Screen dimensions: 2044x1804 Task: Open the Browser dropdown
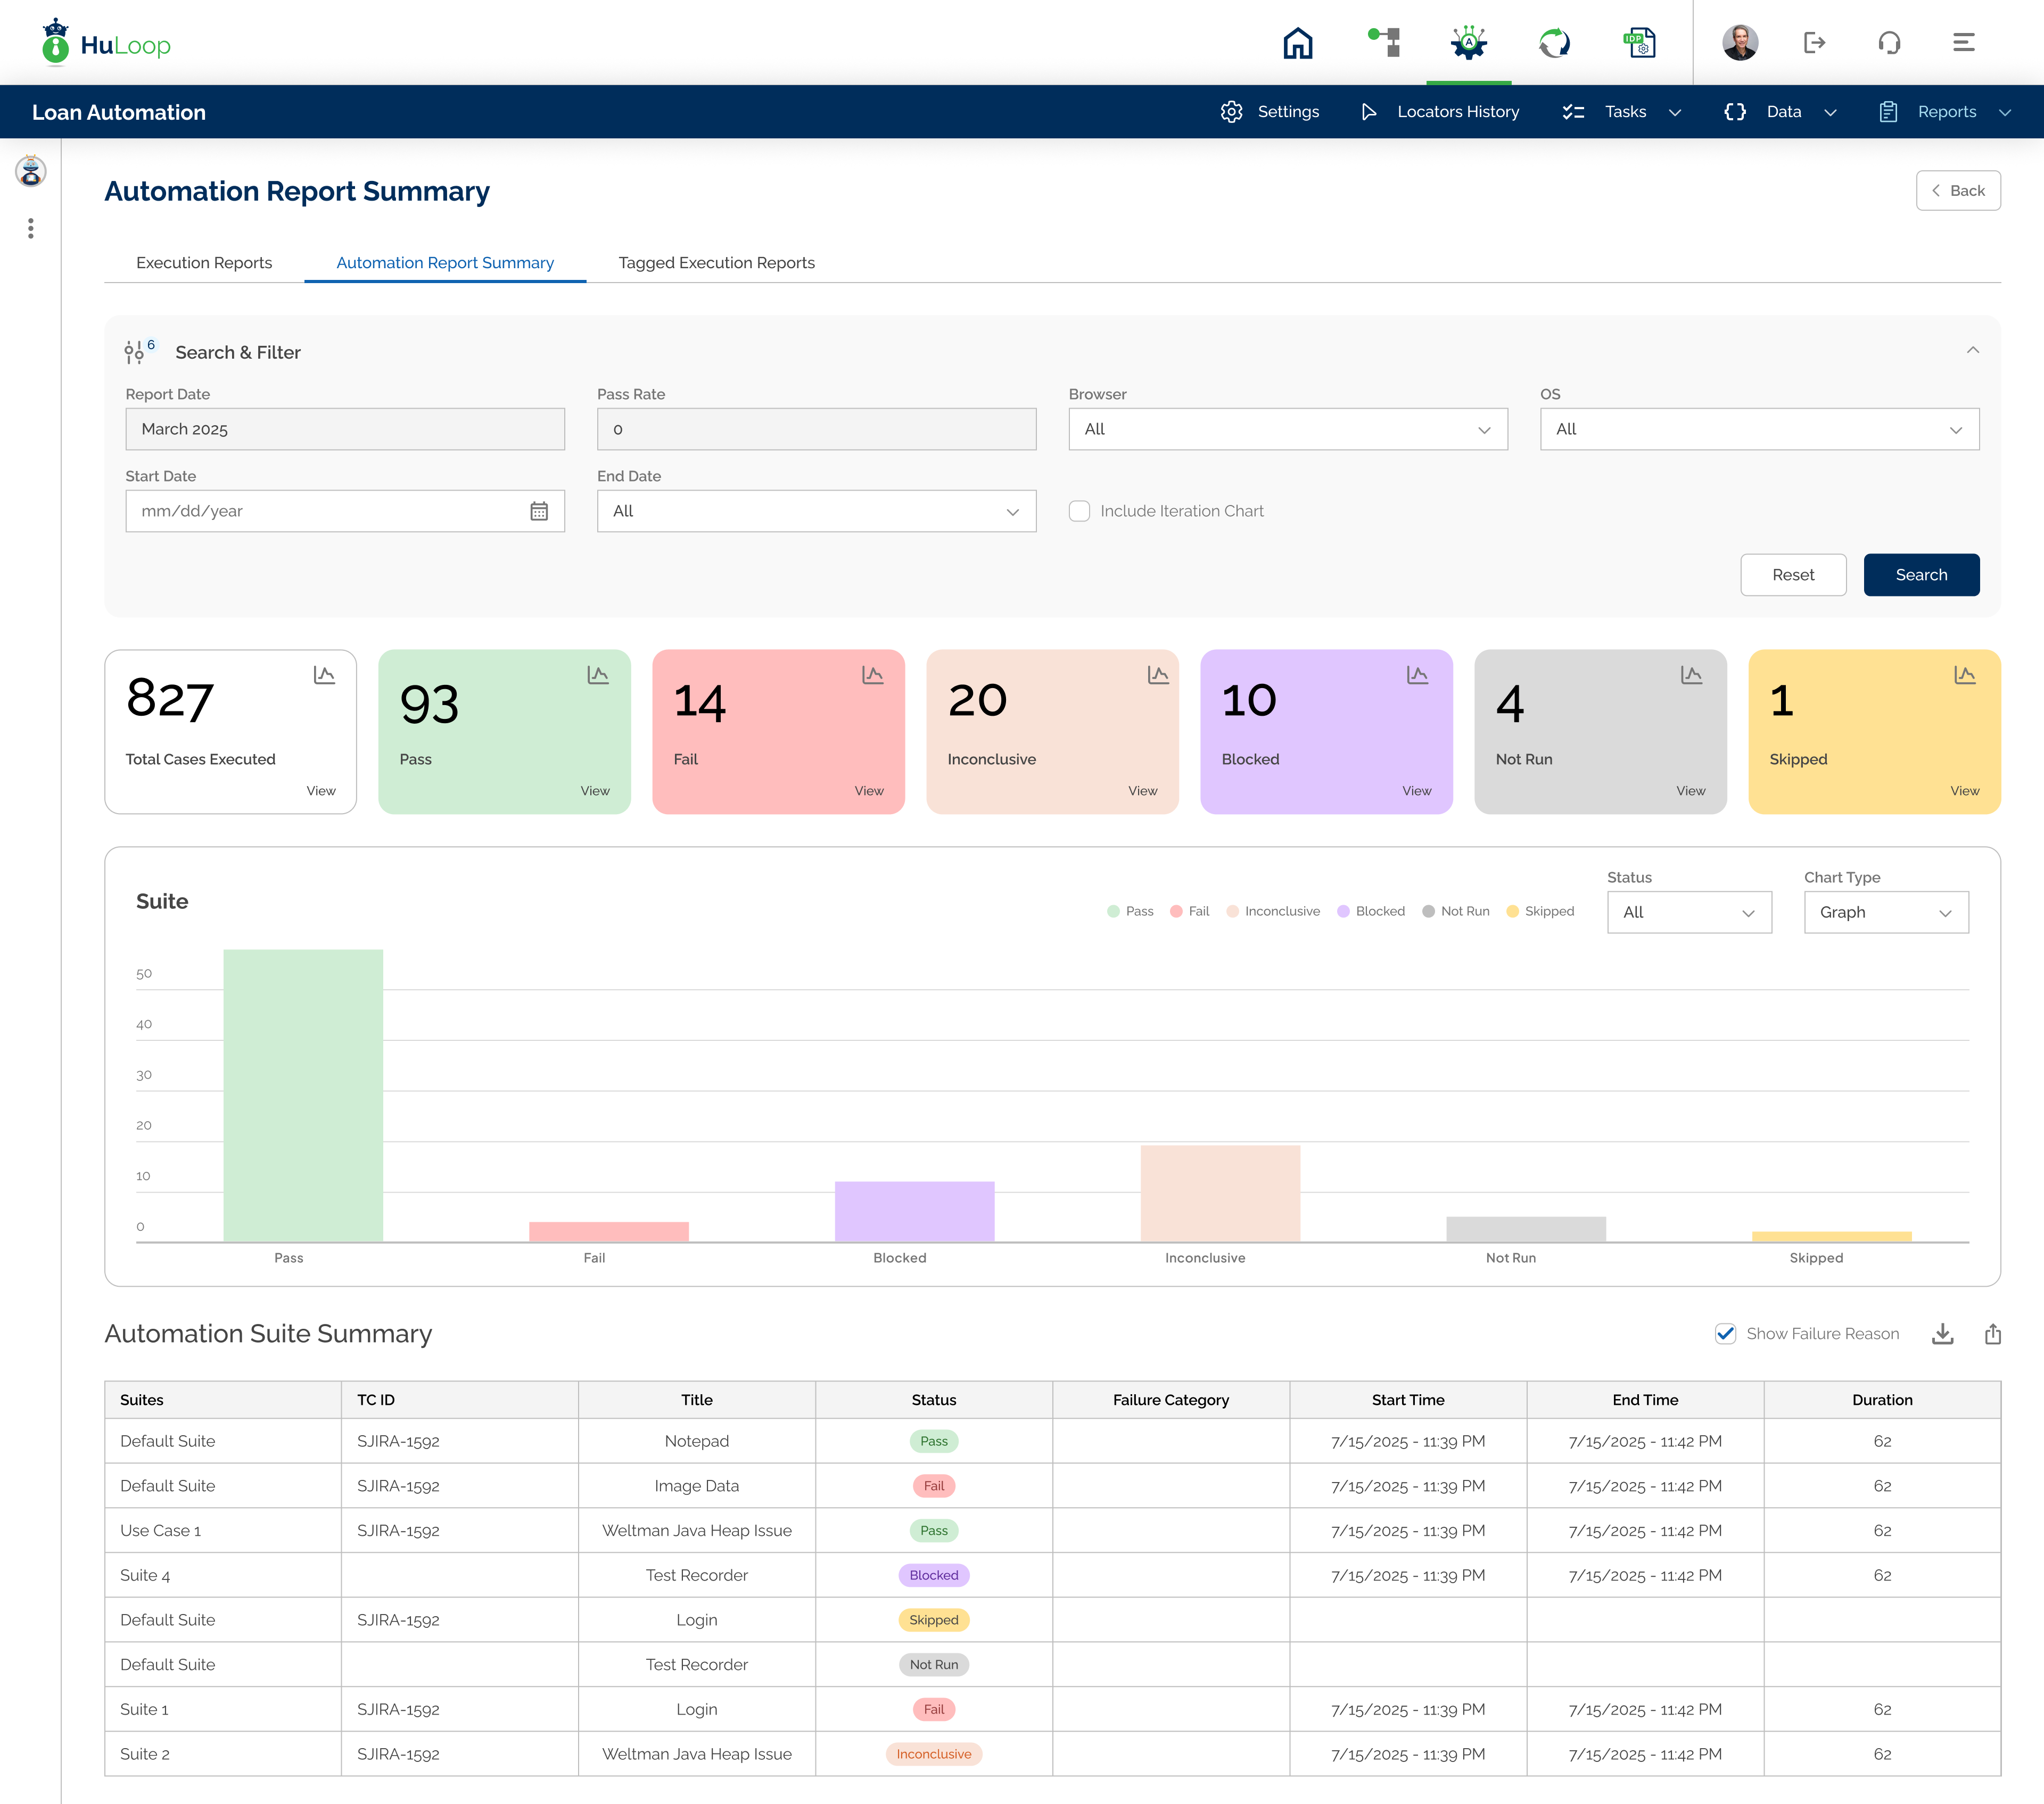(1288, 429)
